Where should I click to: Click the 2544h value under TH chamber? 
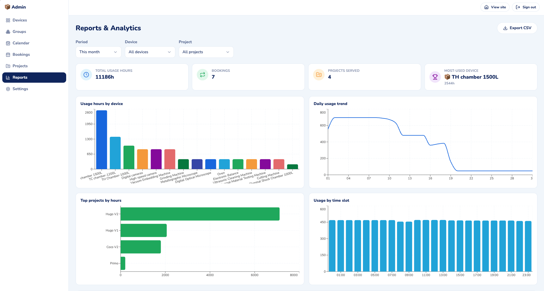click(449, 83)
